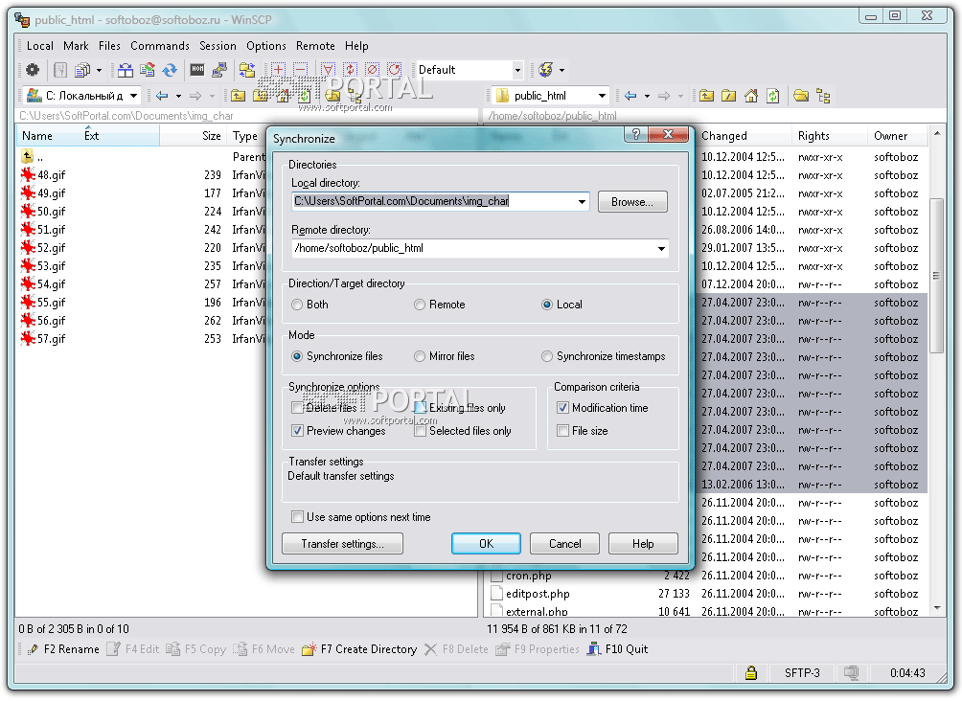
Task: Open the console terminal icon
Action: (x=197, y=69)
